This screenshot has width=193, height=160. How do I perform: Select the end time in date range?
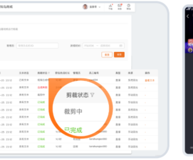105,46
